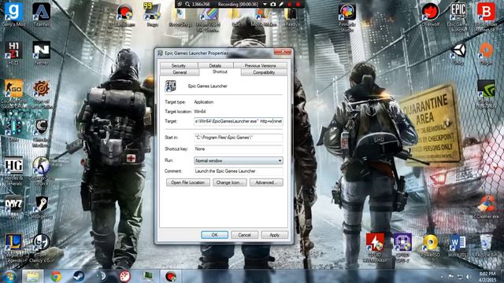Close the Epic Games Launcher Properties dialog
The width and height of the screenshot is (504, 283).
(x=283, y=52)
